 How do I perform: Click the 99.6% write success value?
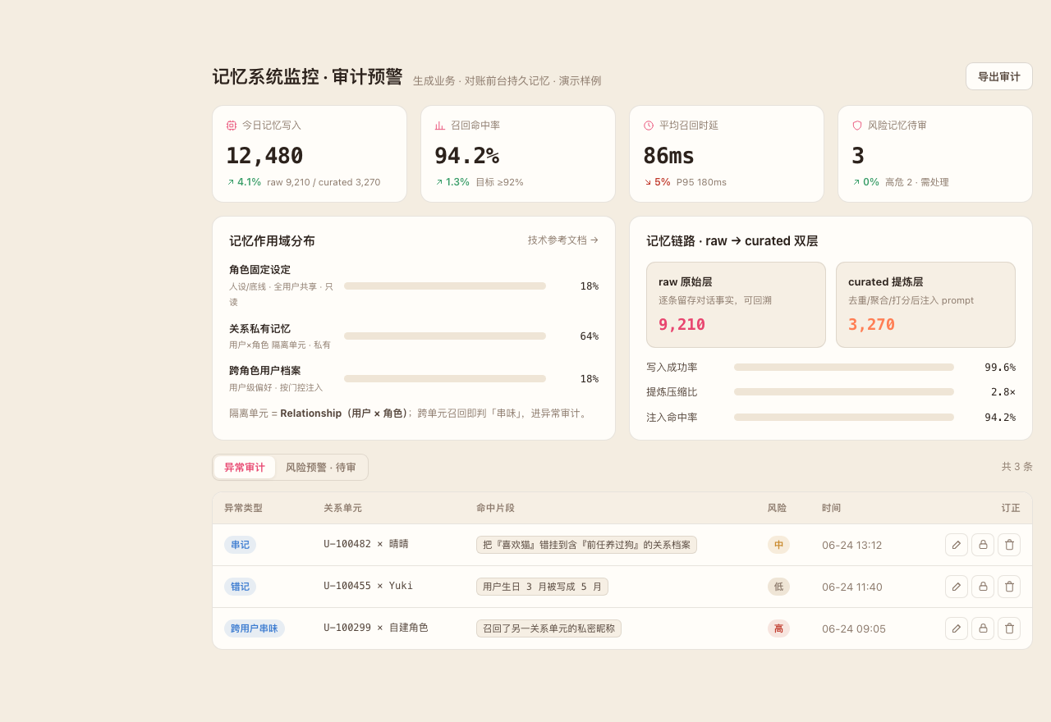pyautogui.click(x=999, y=368)
